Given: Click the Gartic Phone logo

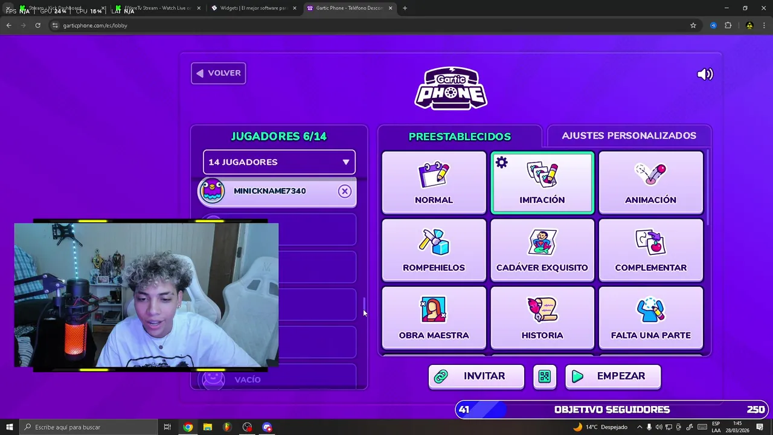Looking at the screenshot, I should pyautogui.click(x=451, y=88).
